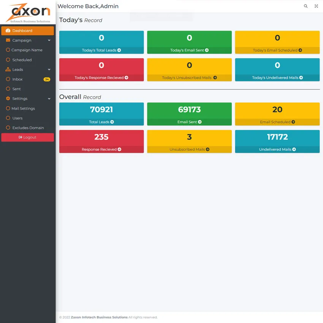
Task: Click the arrow icon beside Today's Email Scheduled
Action: pyautogui.click(x=300, y=50)
